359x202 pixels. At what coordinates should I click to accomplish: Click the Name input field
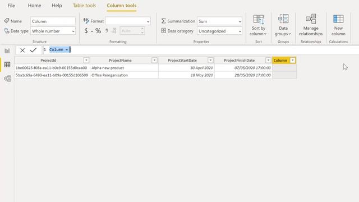[x=53, y=21]
